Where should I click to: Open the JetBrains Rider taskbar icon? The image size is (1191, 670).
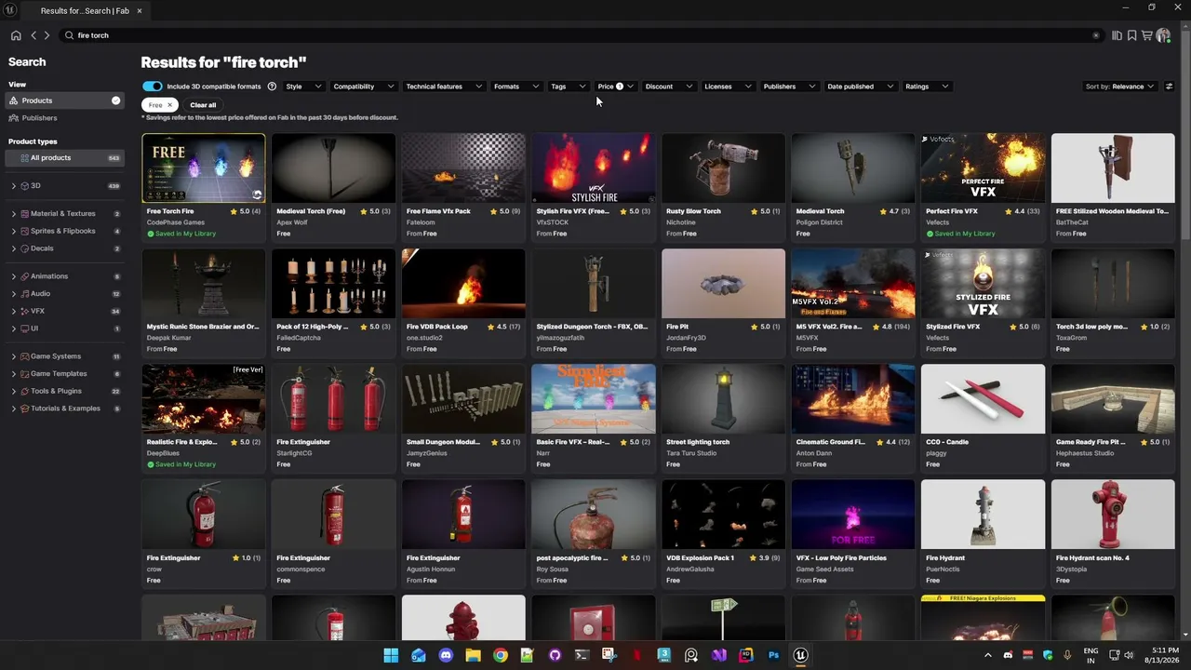pyautogui.click(x=746, y=655)
